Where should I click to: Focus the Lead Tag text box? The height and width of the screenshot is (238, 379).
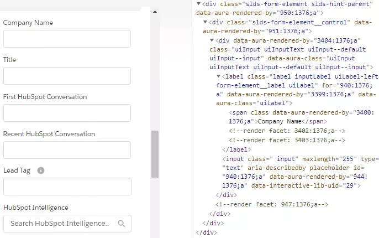point(67,187)
